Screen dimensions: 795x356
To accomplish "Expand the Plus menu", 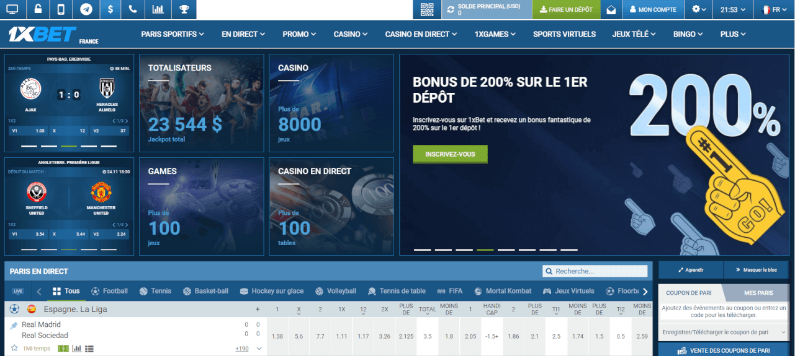I will [x=733, y=34].
